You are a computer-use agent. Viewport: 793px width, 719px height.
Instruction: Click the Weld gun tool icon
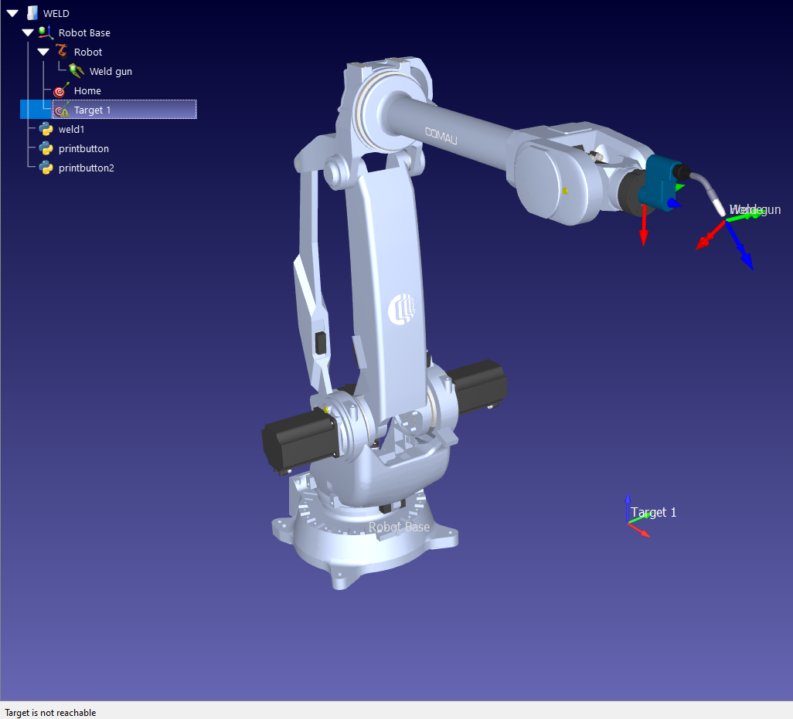tap(77, 71)
